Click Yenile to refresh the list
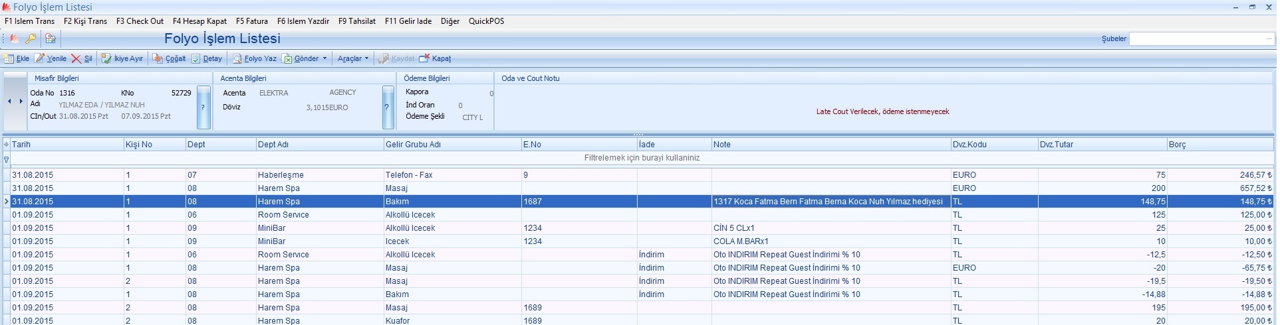 coord(51,58)
